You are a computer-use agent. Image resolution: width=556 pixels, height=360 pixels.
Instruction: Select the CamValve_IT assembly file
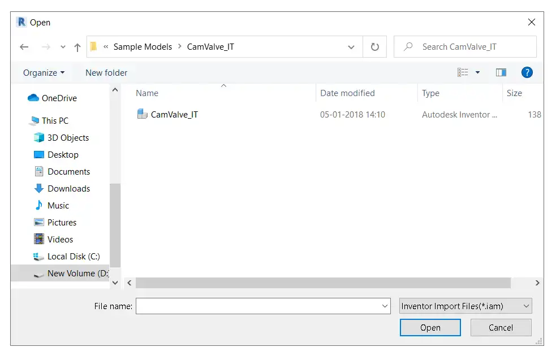pyautogui.click(x=174, y=115)
